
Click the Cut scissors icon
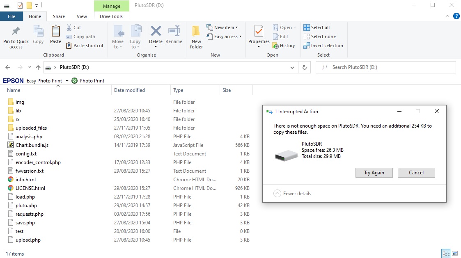pos(69,27)
